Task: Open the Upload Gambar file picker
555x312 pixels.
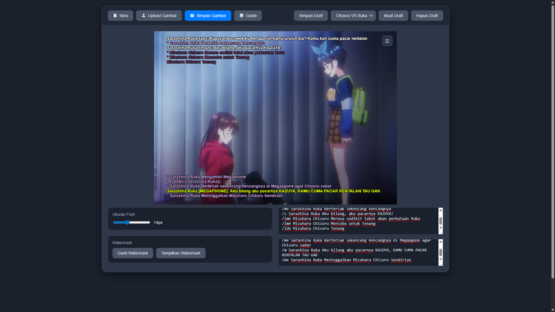Action: tap(159, 16)
